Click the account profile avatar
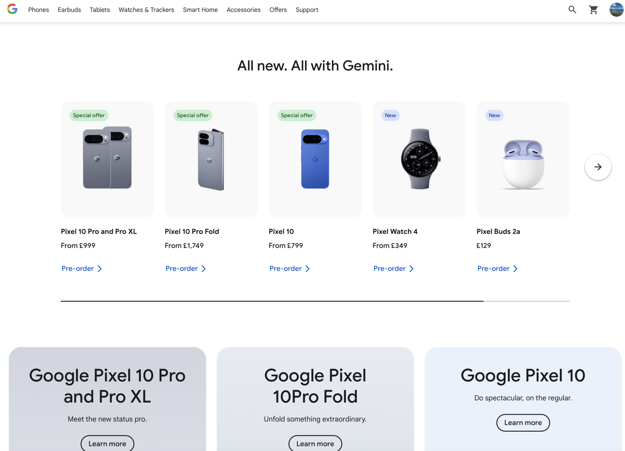The height and width of the screenshot is (451, 625). click(x=616, y=10)
